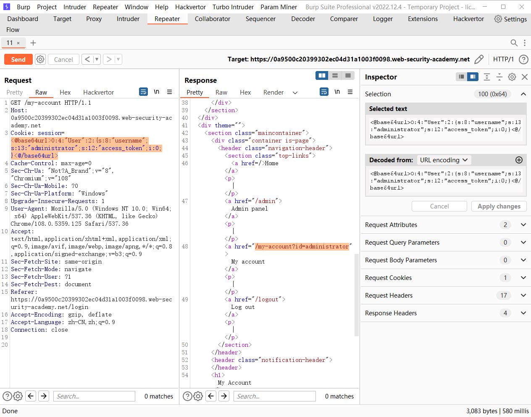Screen dimensions: 531x417
Task: Close Repeater tab 11
Action: 18,43
